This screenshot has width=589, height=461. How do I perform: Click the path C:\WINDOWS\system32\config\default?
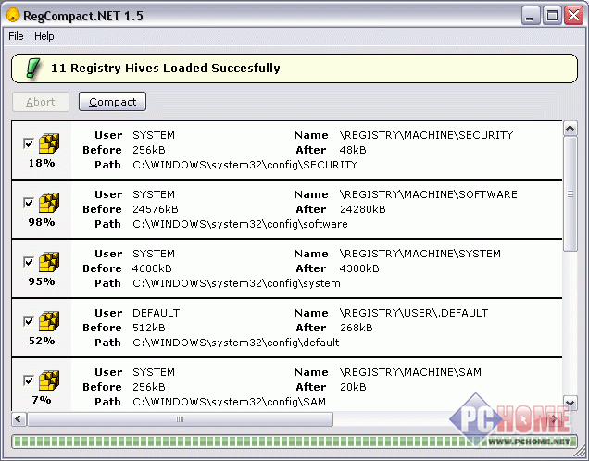[236, 343]
